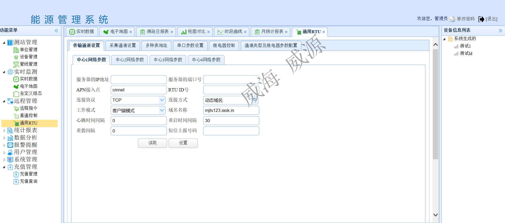505x223 pixels.
Task: Select the 中心3网络参数 tab
Action: [168, 60]
